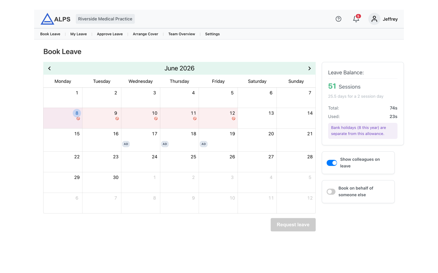The width and height of the screenshot is (438, 273).
Task: Open the Arrange Cover tab
Action: [145, 34]
